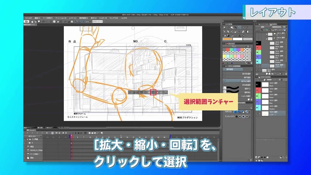Hide the Blue layer in Layer panel
The height and width of the screenshot is (175, 311).
(x=258, y=57)
